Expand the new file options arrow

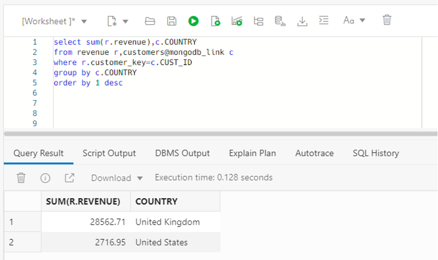pos(125,21)
